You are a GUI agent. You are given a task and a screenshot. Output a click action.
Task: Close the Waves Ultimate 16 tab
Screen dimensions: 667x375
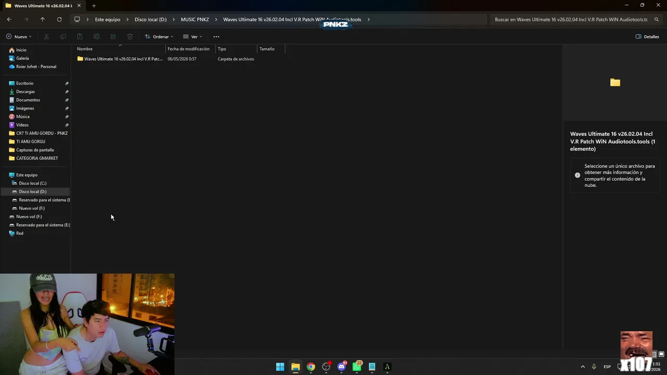point(79,6)
